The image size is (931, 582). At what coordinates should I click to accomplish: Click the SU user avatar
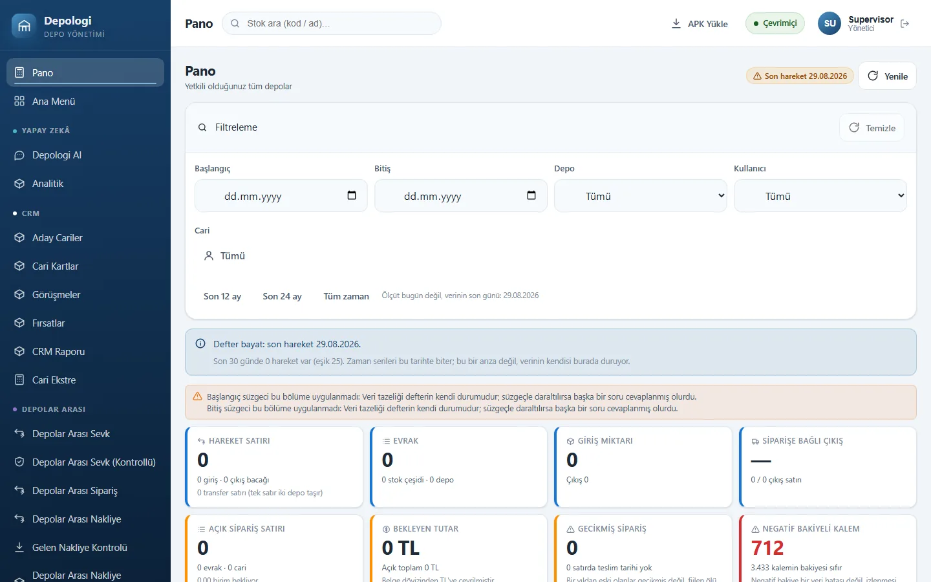point(830,23)
